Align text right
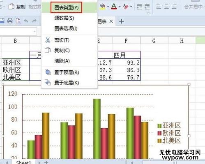The image size is (205, 164). point(174,7)
